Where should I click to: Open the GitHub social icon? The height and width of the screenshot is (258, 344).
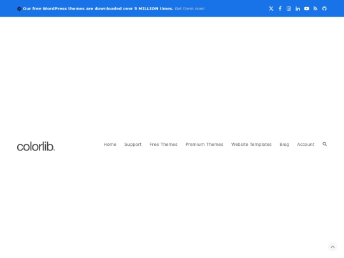pos(324,8)
